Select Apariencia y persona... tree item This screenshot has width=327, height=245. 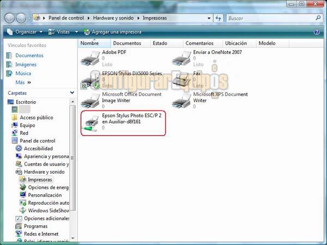tap(46, 156)
